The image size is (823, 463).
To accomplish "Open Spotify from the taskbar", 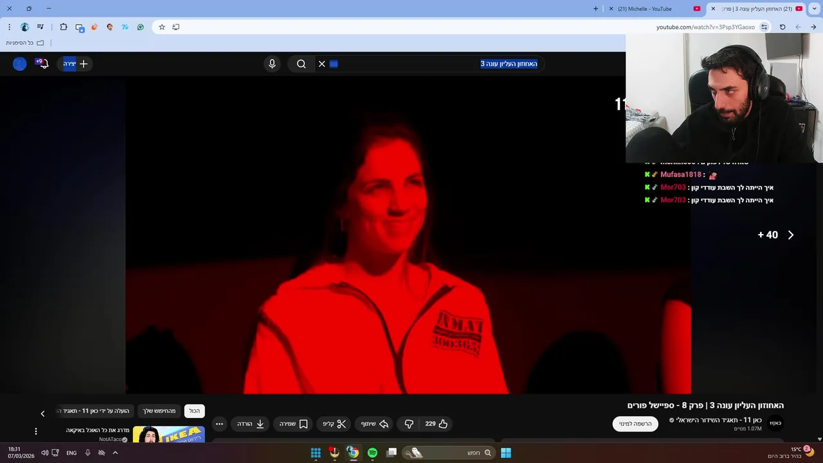I will pos(372,453).
